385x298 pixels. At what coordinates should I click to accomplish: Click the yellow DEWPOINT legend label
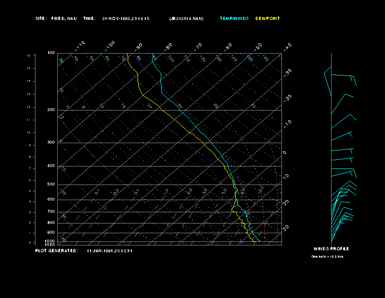[x=267, y=19]
